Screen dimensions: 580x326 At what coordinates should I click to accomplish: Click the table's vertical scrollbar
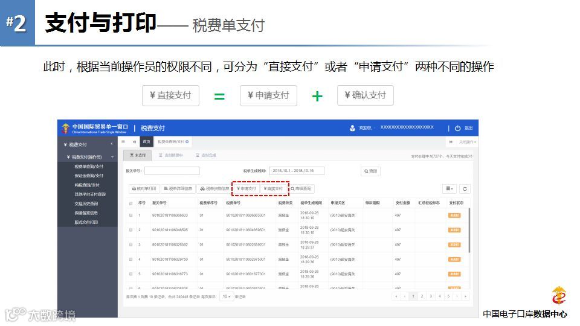click(x=469, y=230)
